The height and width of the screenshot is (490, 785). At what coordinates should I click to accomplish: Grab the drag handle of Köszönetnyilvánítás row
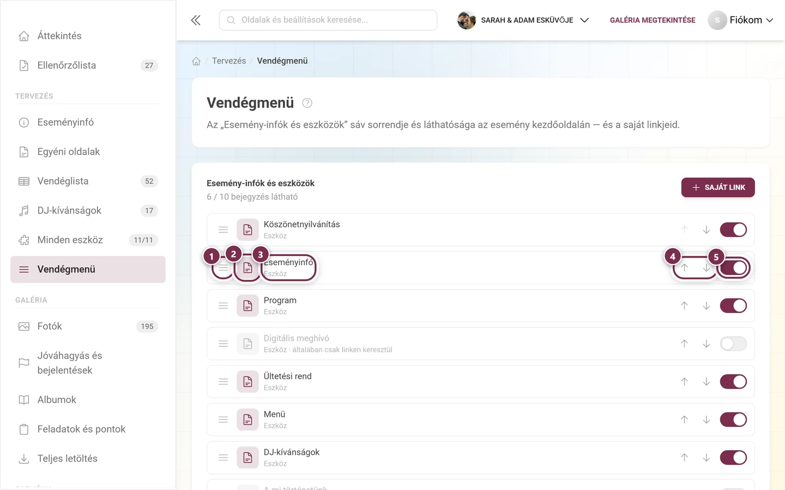tap(223, 230)
